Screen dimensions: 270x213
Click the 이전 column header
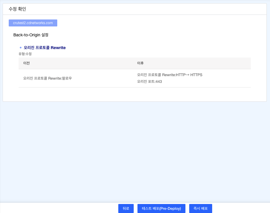tap(26, 63)
